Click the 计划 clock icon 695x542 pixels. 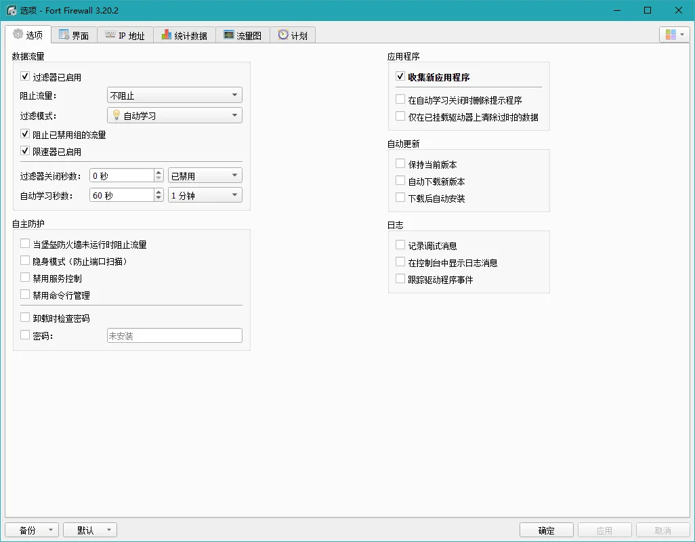282,34
